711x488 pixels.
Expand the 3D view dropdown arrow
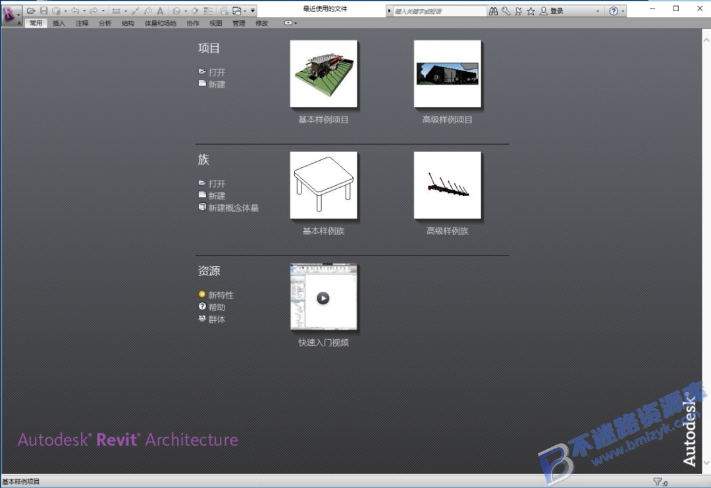pos(186,11)
